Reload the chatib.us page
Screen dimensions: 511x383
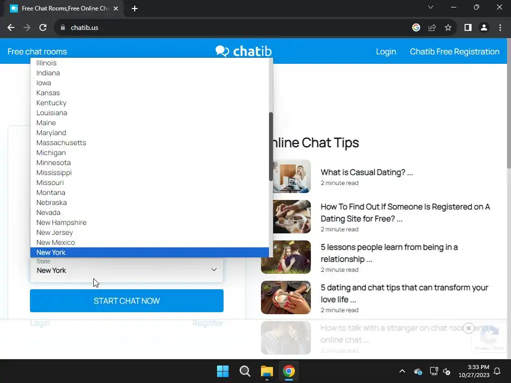click(43, 28)
